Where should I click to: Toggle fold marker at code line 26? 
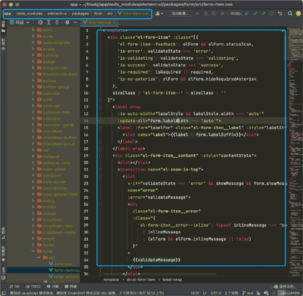(x=100, y=204)
